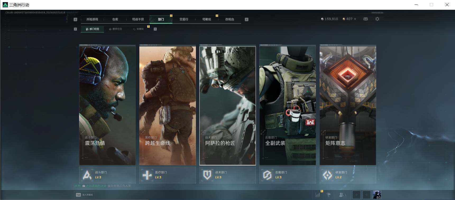
Task: Click the Q key icon beside 开始游戏
Action: pyautogui.click(x=75, y=19)
